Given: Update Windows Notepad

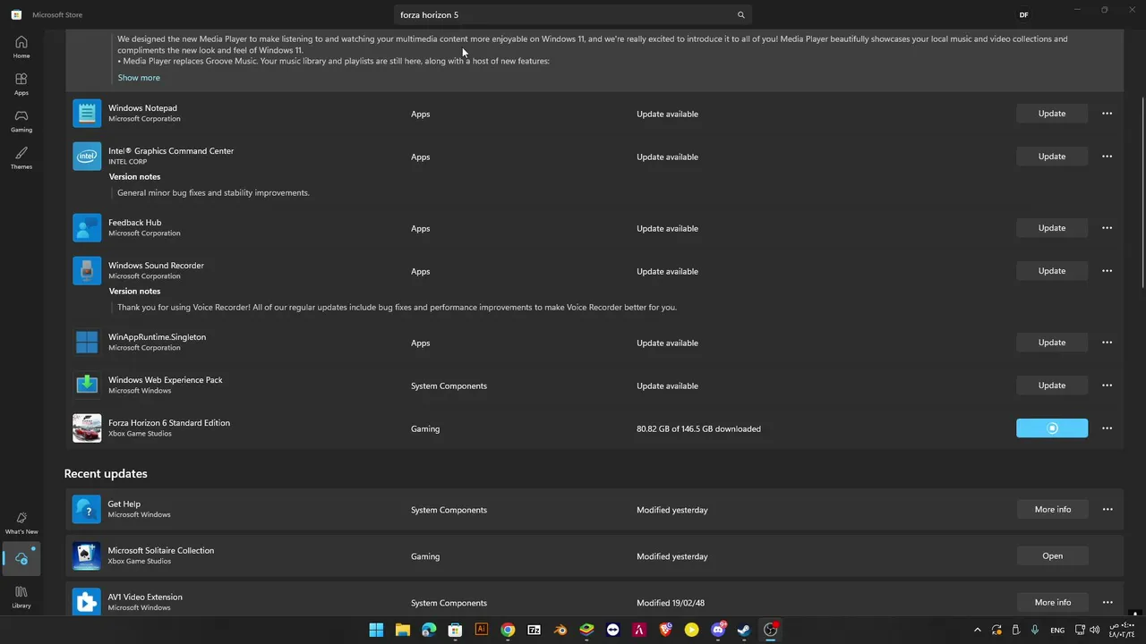Looking at the screenshot, I should tap(1052, 114).
